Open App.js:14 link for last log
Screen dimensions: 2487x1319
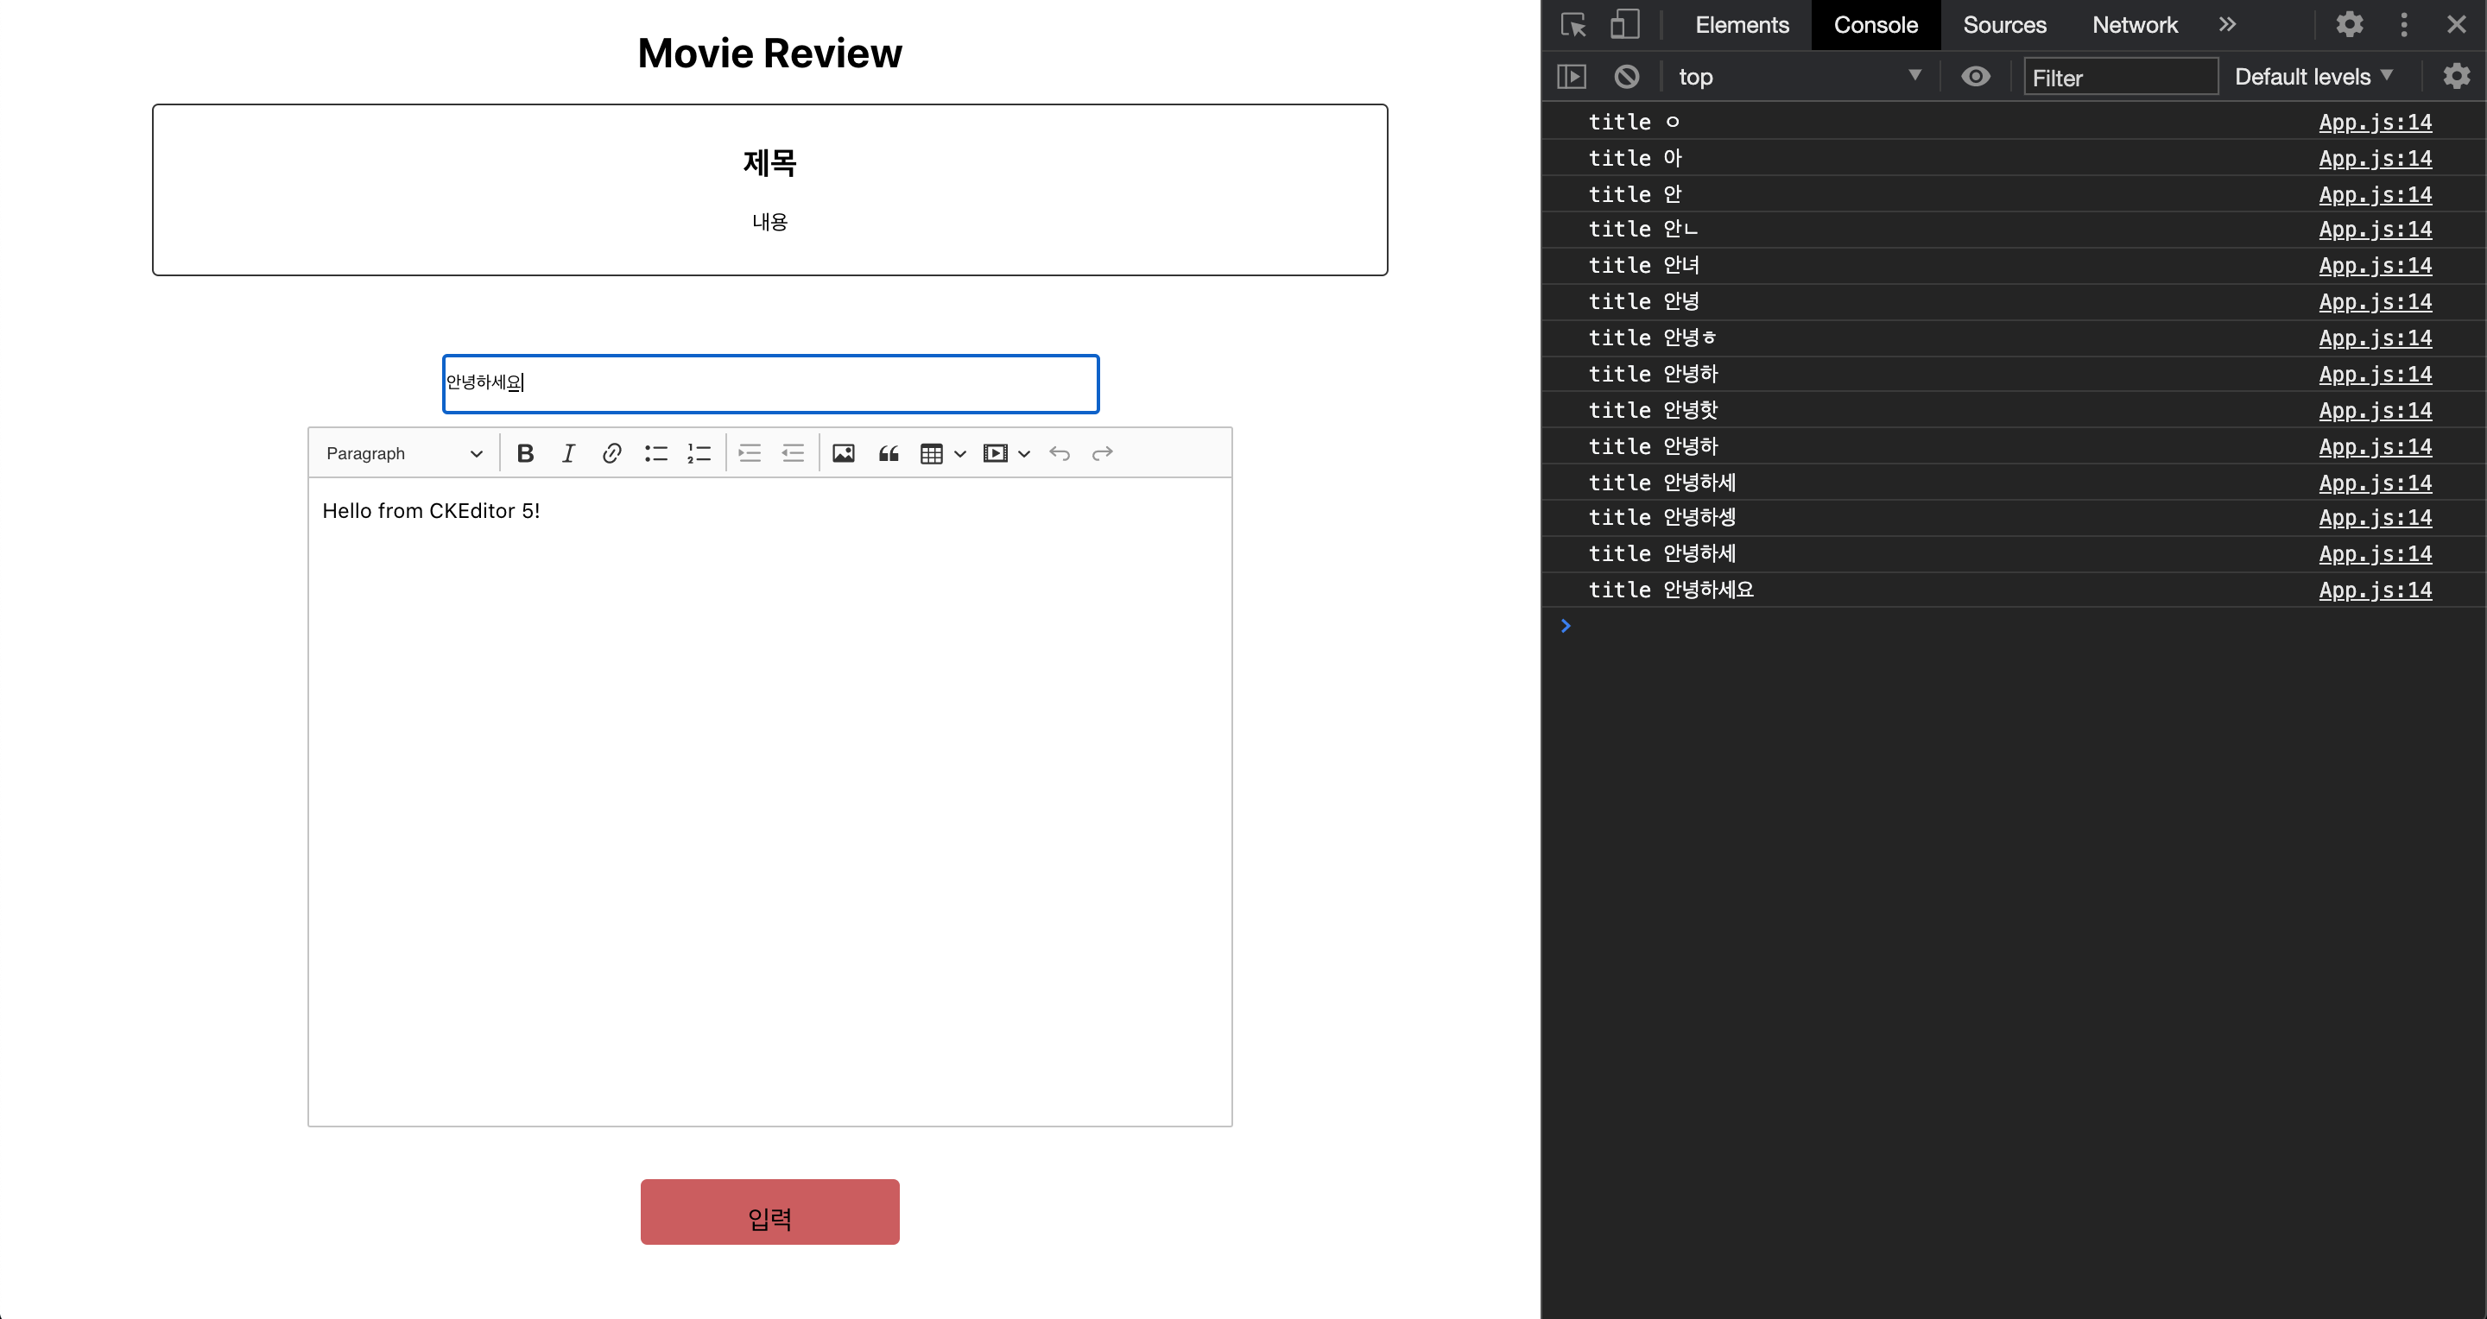click(x=2374, y=590)
